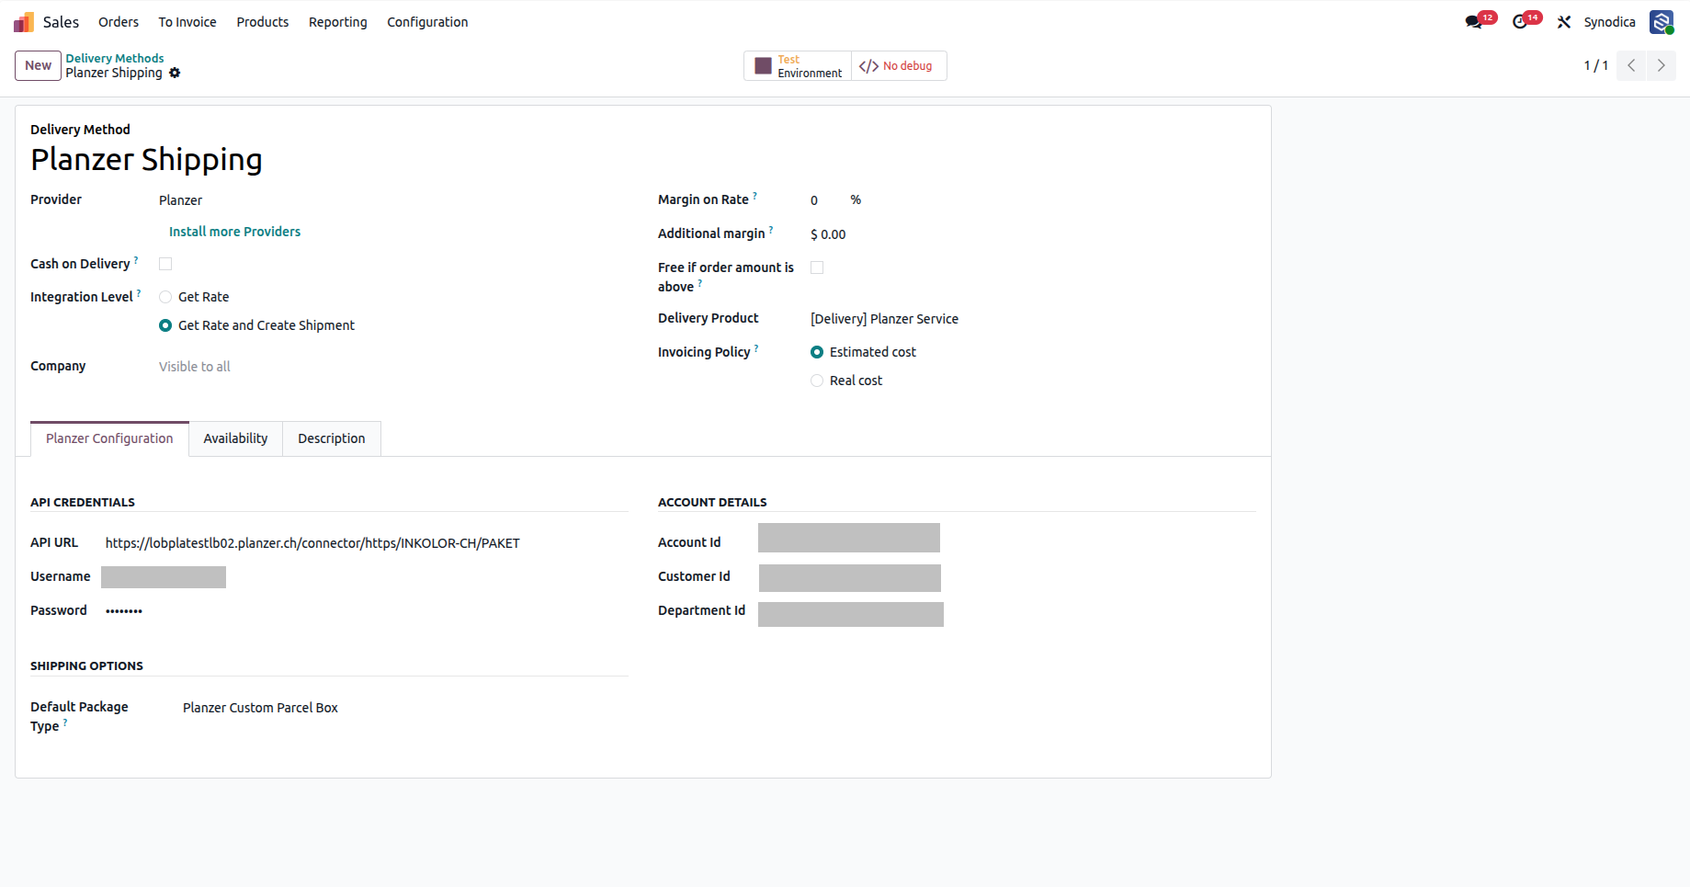
Task: Click the New button
Action: (x=38, y=65)
